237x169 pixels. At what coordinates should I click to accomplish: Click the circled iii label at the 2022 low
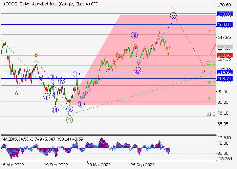point(55,110)
